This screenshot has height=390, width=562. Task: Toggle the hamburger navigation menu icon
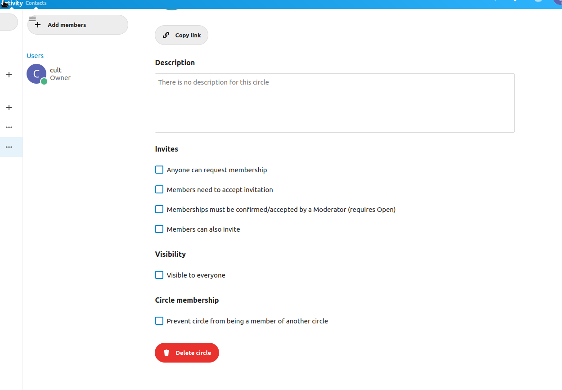coord(32,19)
